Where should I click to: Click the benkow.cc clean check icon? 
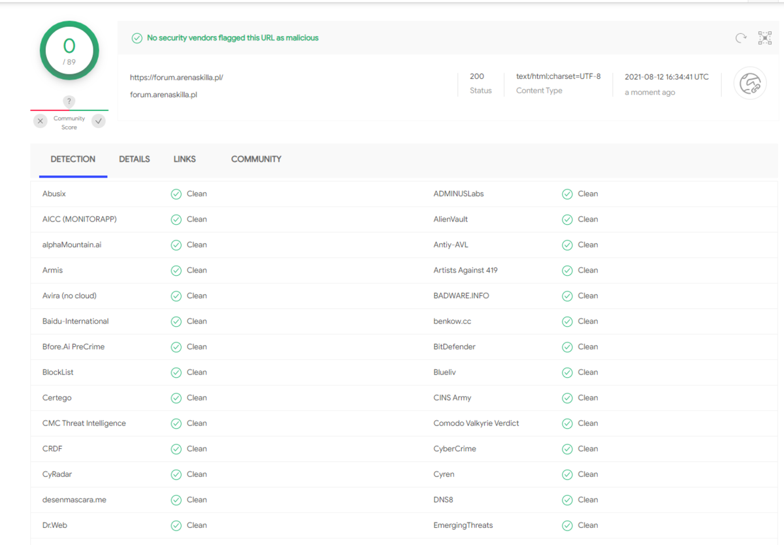coord(567,322)
